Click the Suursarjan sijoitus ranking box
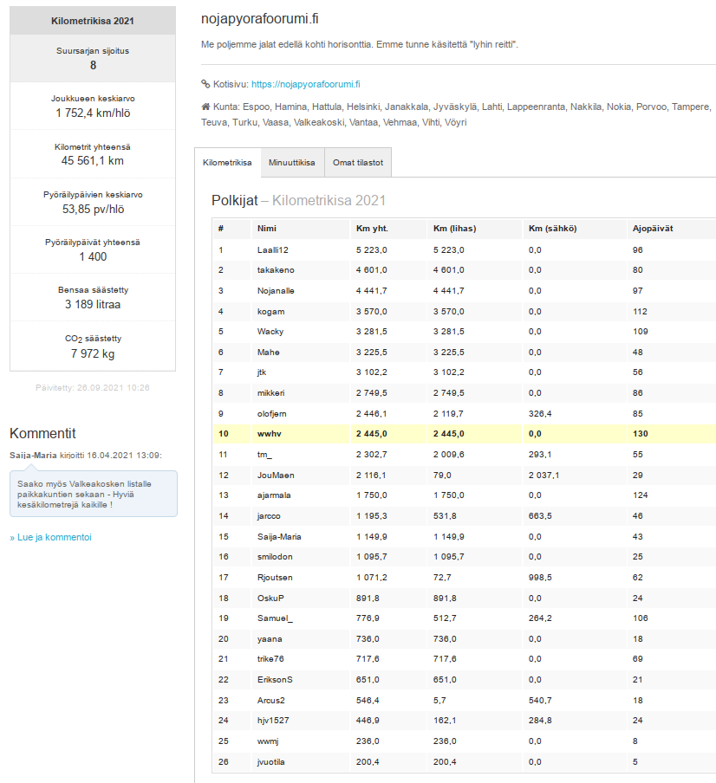 click(93, 57)
